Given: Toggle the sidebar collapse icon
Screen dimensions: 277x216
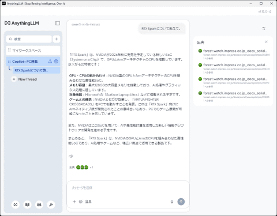Looking at the screenshot, I should [58, 23].
